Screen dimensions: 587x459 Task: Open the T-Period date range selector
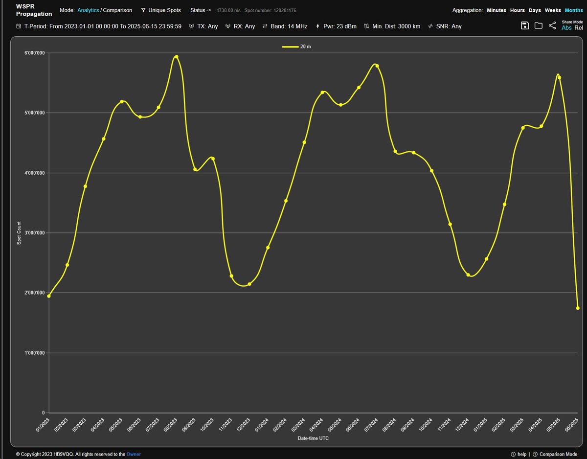[x=103, y=26]
